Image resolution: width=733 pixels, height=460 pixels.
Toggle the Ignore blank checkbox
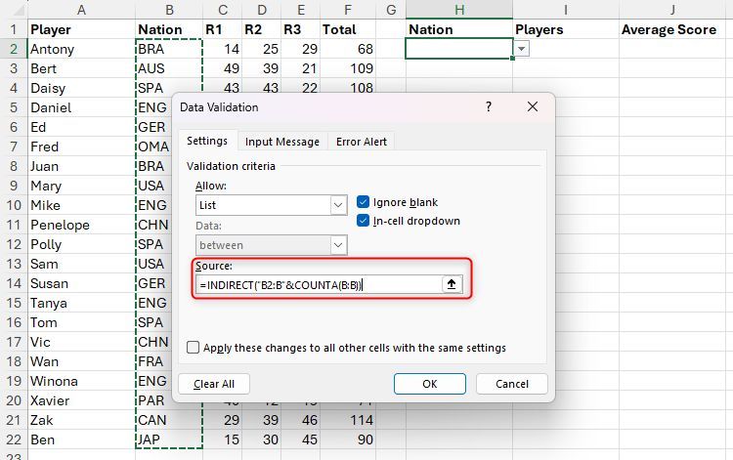364,202
